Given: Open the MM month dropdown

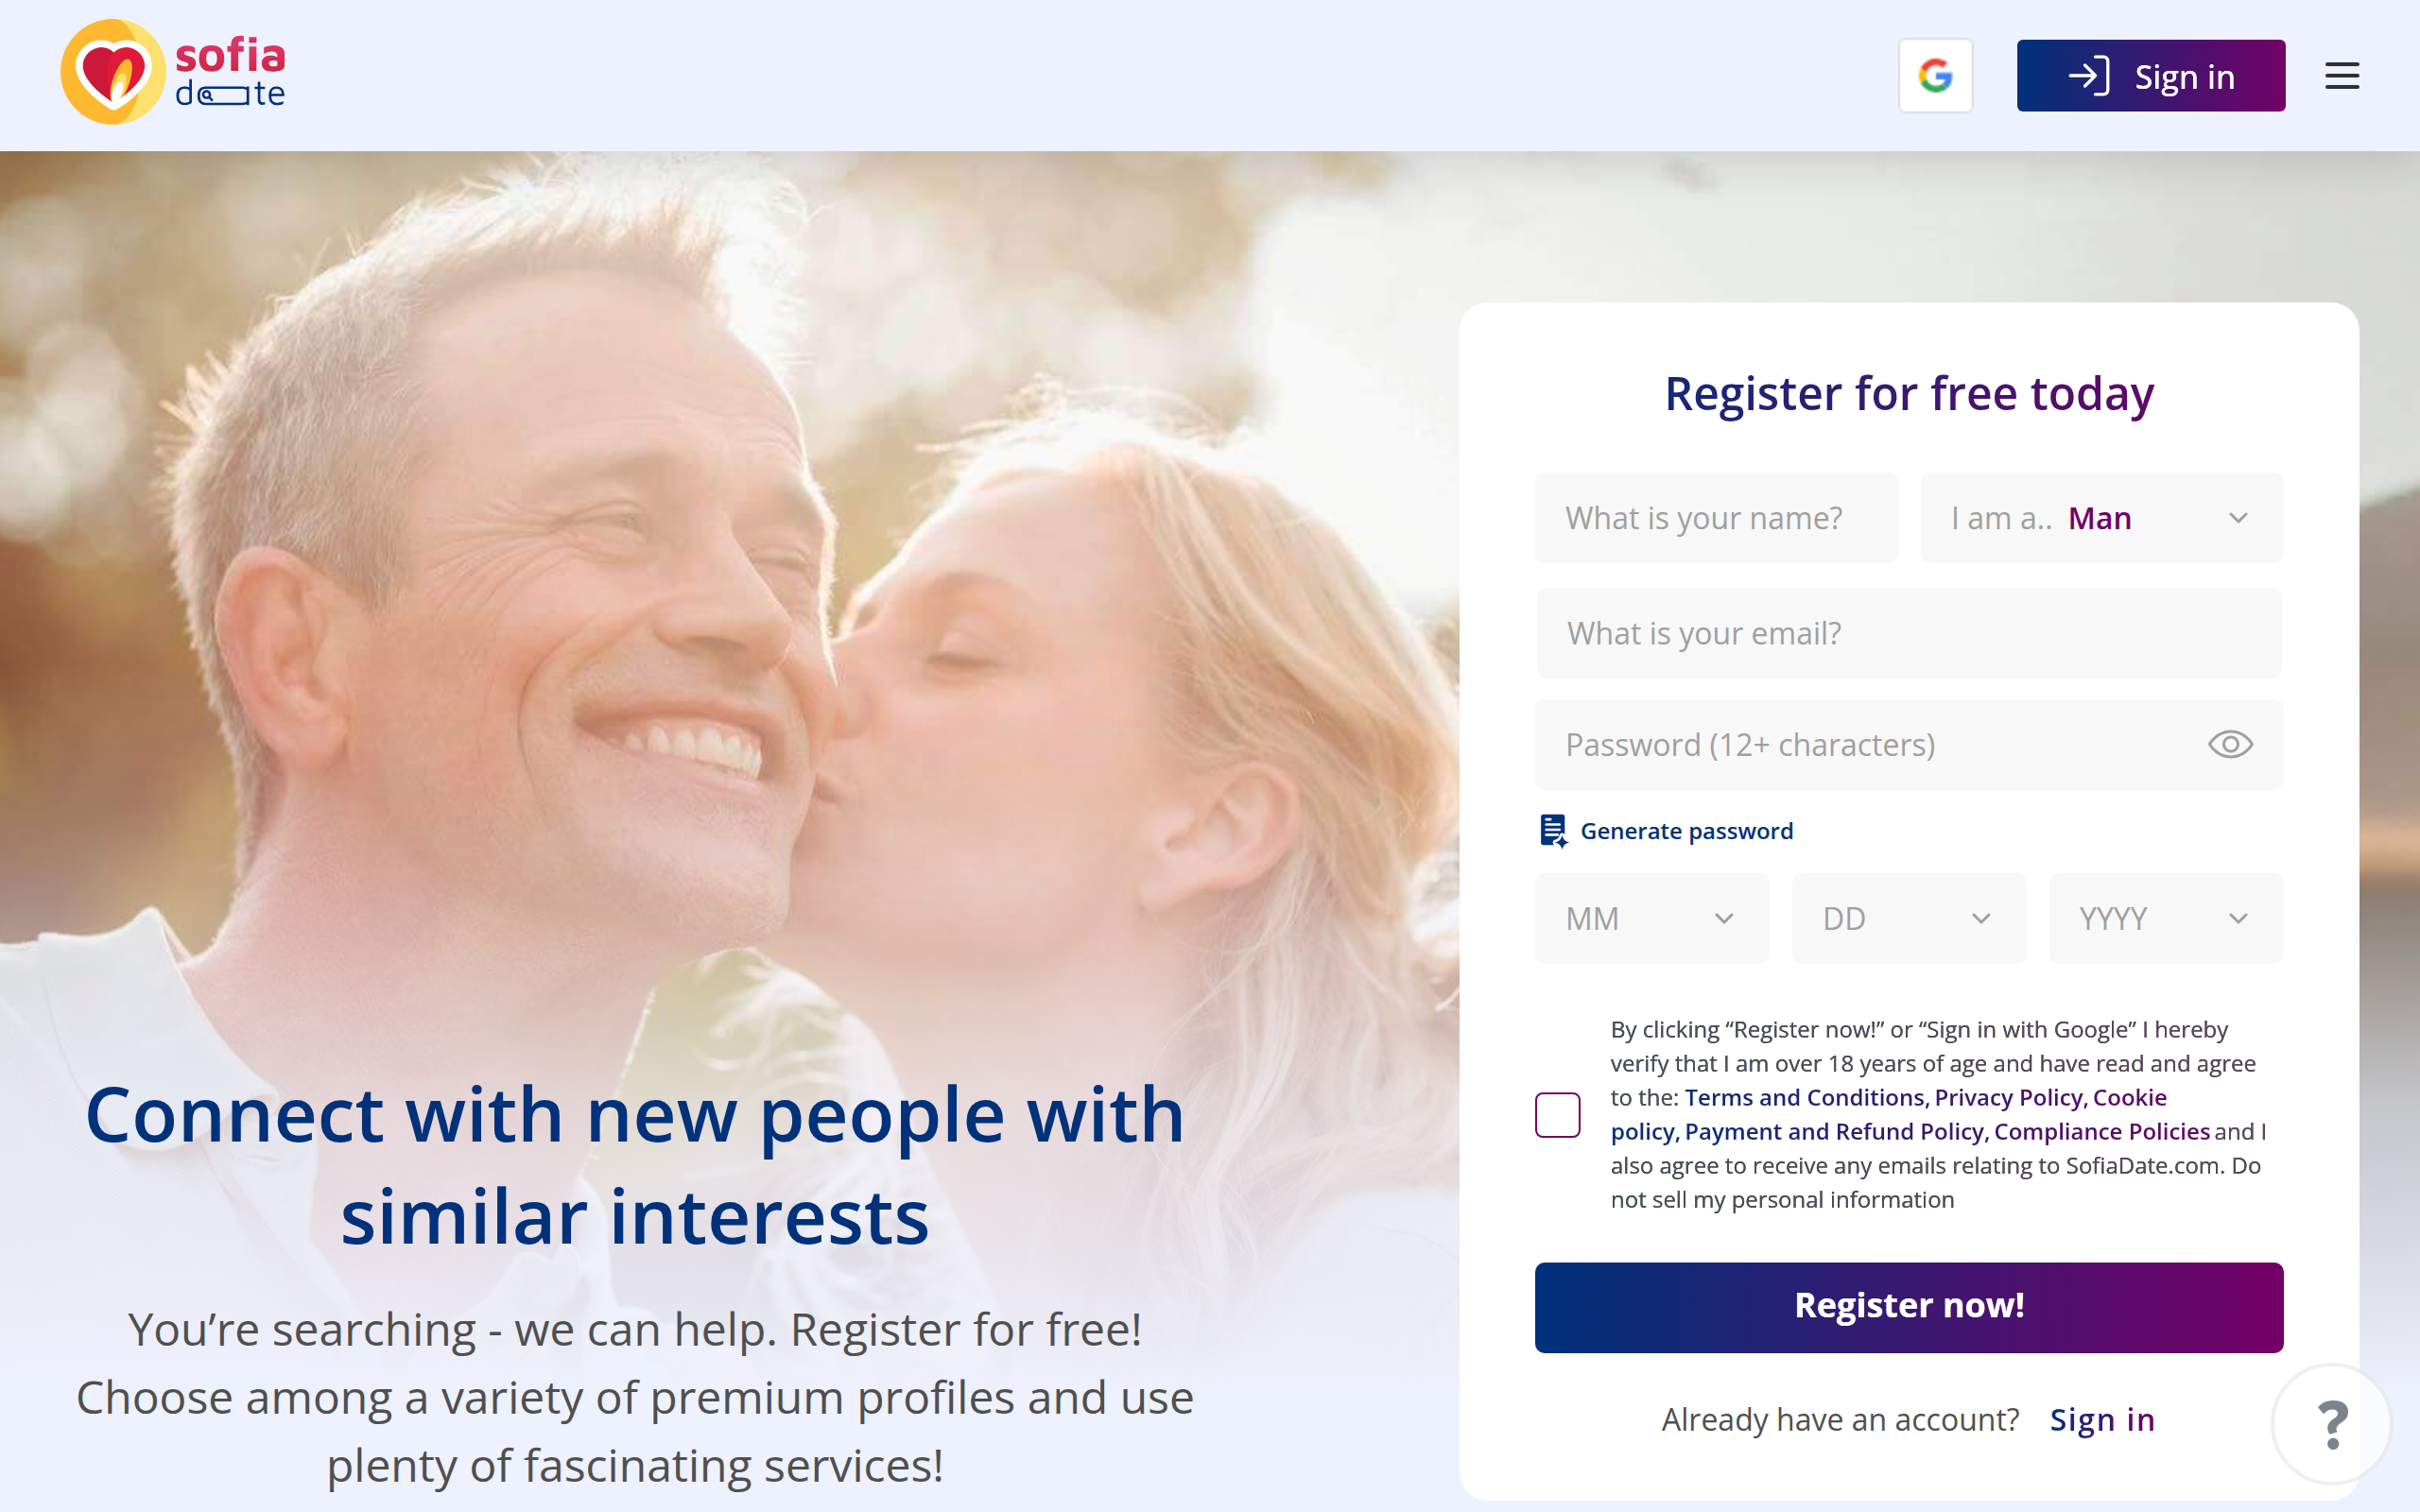Looking at the screenshot, I should point(1651,918).
